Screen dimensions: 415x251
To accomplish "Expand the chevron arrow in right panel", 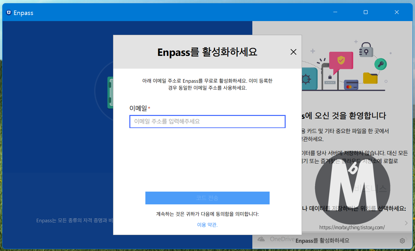I will [406, 223].
